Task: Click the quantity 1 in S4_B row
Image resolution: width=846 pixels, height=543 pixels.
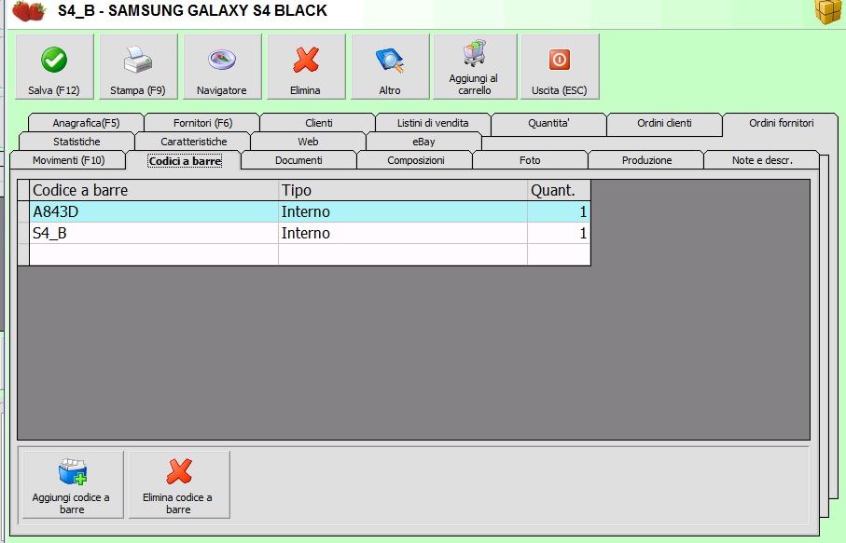Action: click(x=559, y=233)
